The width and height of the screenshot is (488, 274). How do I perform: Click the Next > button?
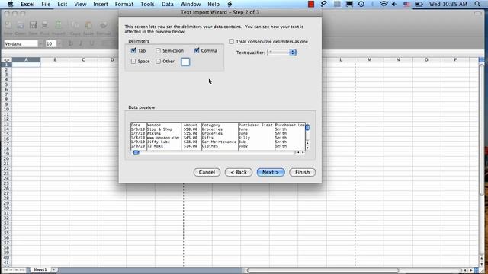[x=271, y=172]
